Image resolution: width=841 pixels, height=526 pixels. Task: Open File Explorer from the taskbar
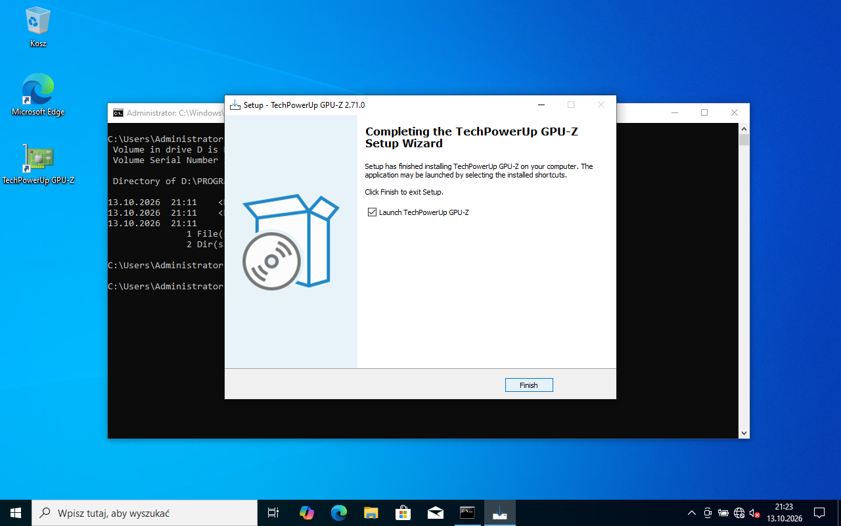pyautogui.click(x=371, y=513)
